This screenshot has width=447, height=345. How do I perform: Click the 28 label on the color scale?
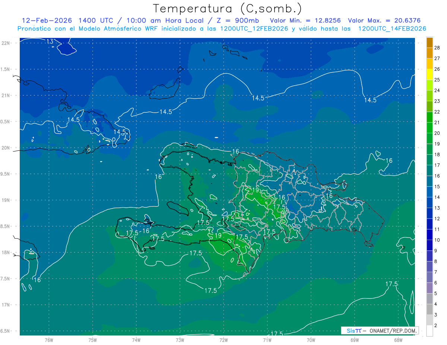click(x=437, y=48)
